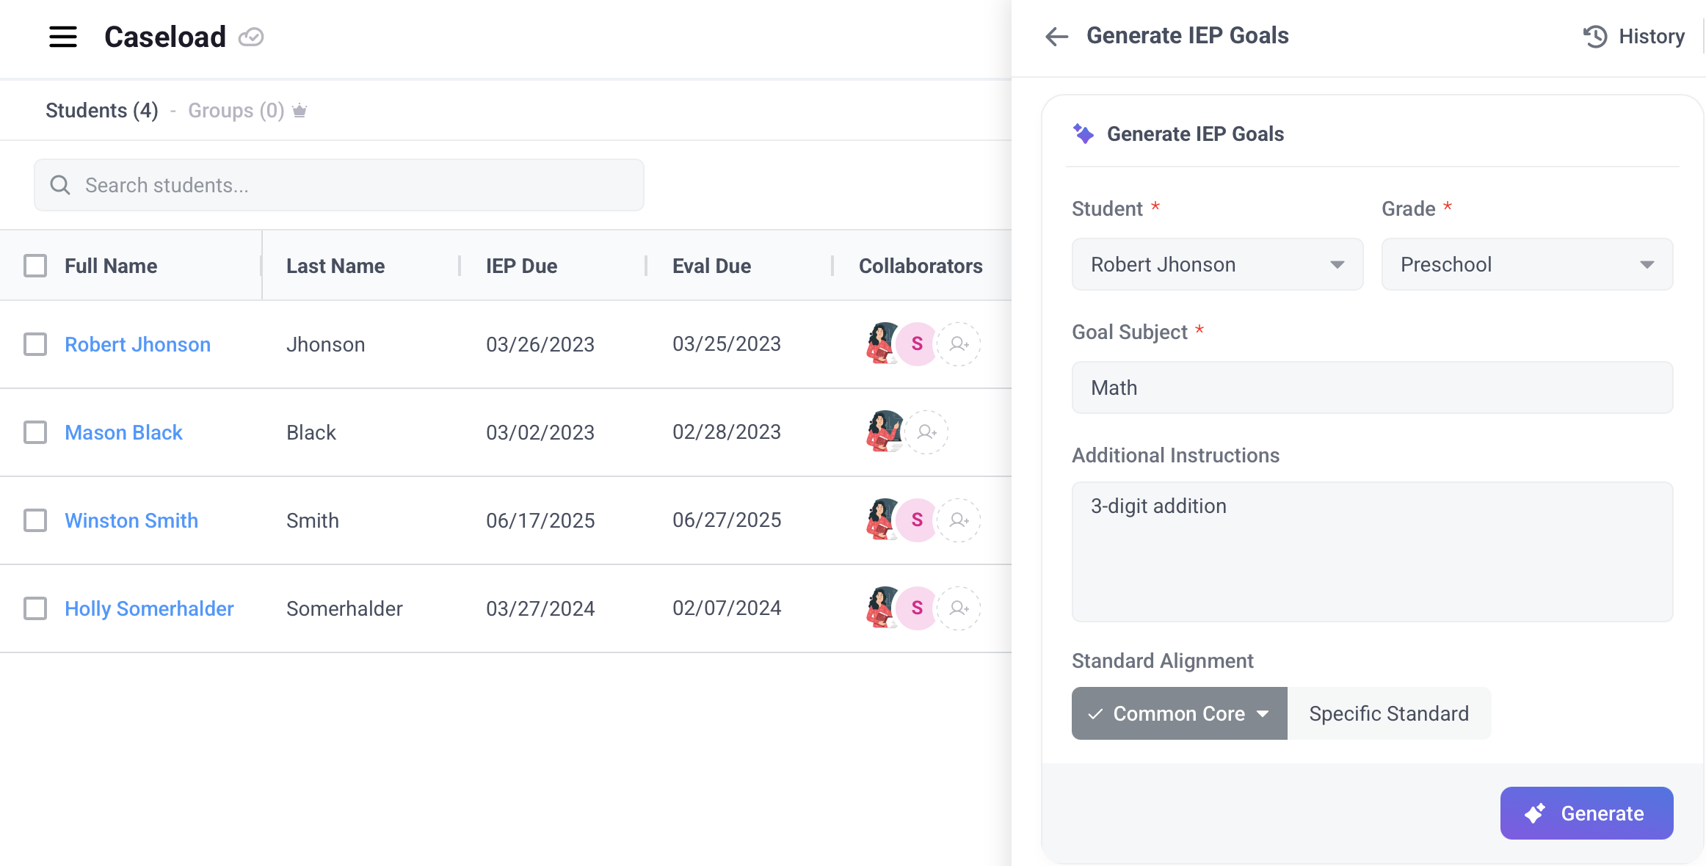The width and height of the screenshot is (1706, 866).
Task: Expand the Grade dropdown set to Preschool
Action: (1527, 264)
